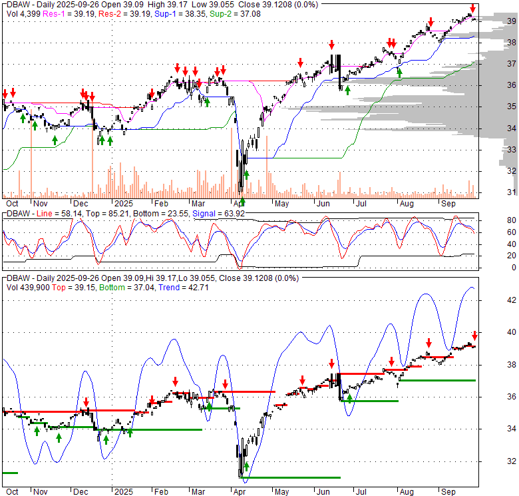Click the red sell arrow in mid-August, bottom chart

pos(429,343)
